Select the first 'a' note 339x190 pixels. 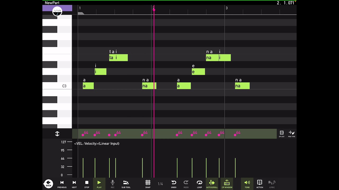[x=88, y=86]
